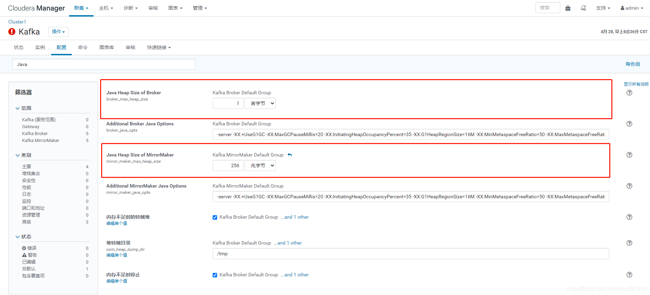Edit the Broker heap size value field
Viewport: 650px width, 295px height.
[228, 103]
